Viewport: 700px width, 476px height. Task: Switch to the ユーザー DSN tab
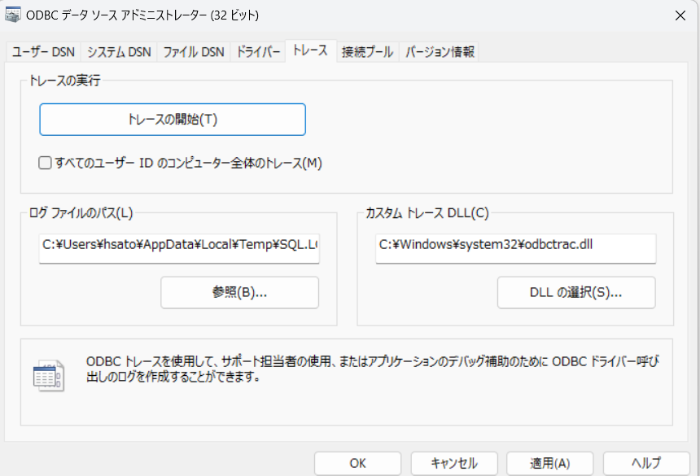point(43,52)
